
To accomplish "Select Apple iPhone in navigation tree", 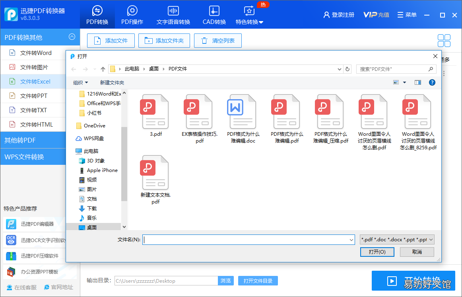I will pos(99,170).
